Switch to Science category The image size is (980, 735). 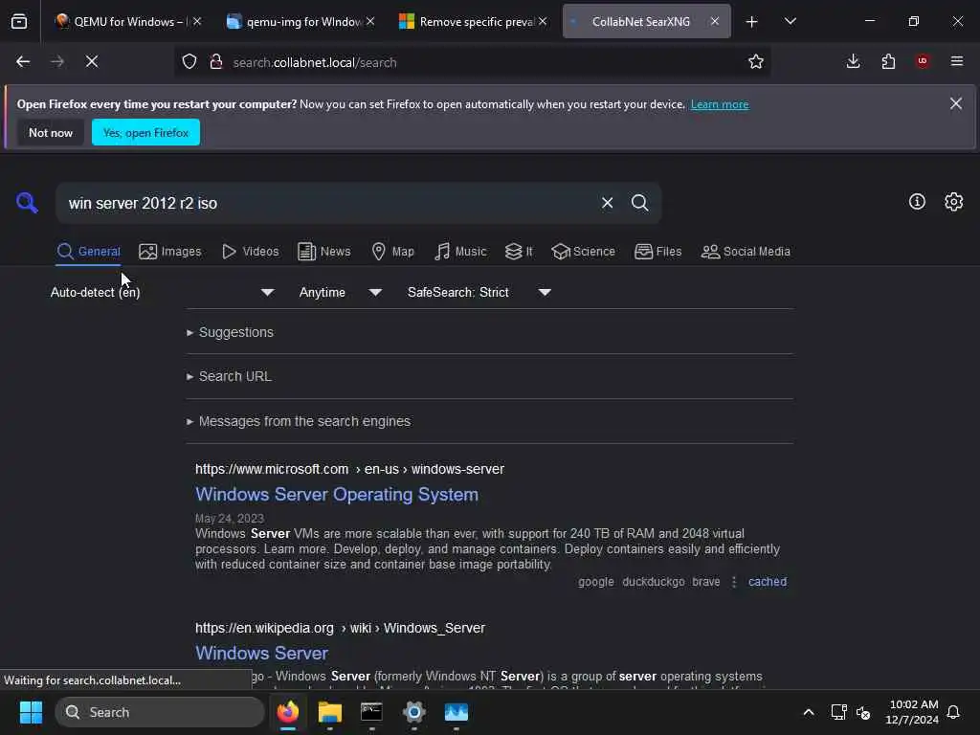coord(583,252)
